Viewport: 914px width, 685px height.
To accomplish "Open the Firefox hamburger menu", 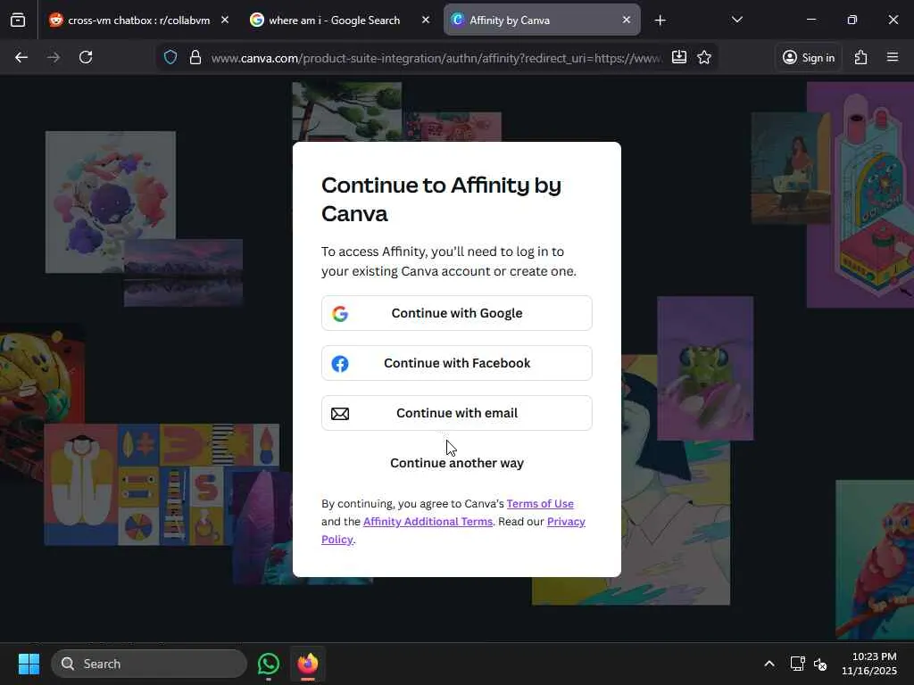I will point(893,57).
